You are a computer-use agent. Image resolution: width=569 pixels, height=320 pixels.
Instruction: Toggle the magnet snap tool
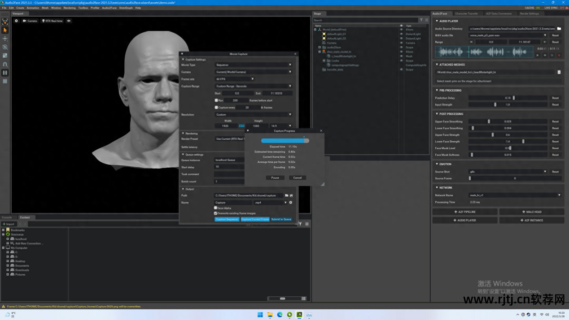tap(5, 64)
